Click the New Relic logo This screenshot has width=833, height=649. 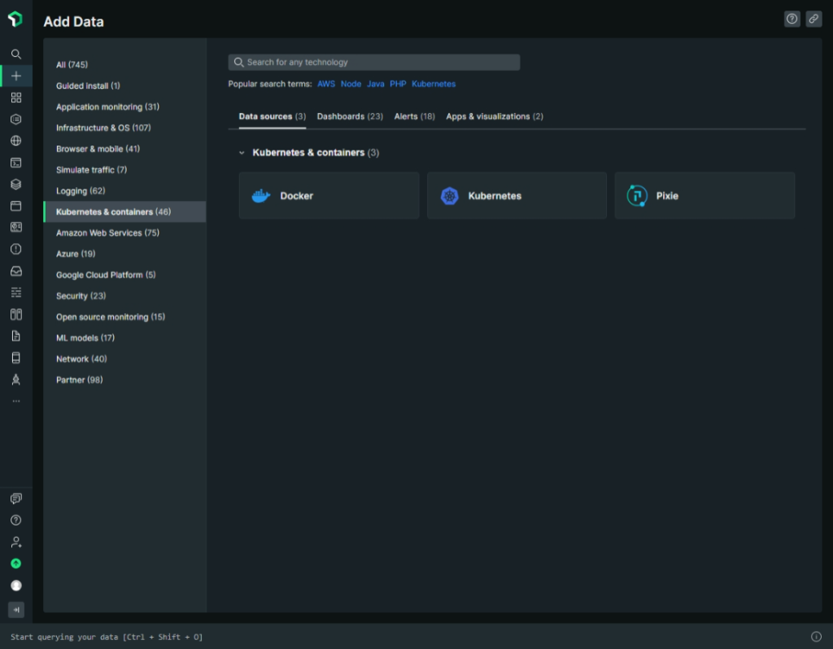[15, 20]
